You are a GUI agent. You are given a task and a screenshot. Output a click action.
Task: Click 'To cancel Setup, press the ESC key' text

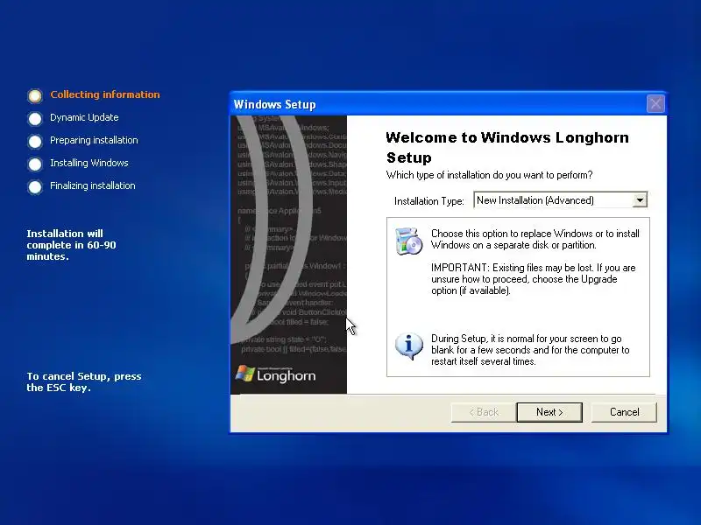pyautogui.click(x=83, y=381)
